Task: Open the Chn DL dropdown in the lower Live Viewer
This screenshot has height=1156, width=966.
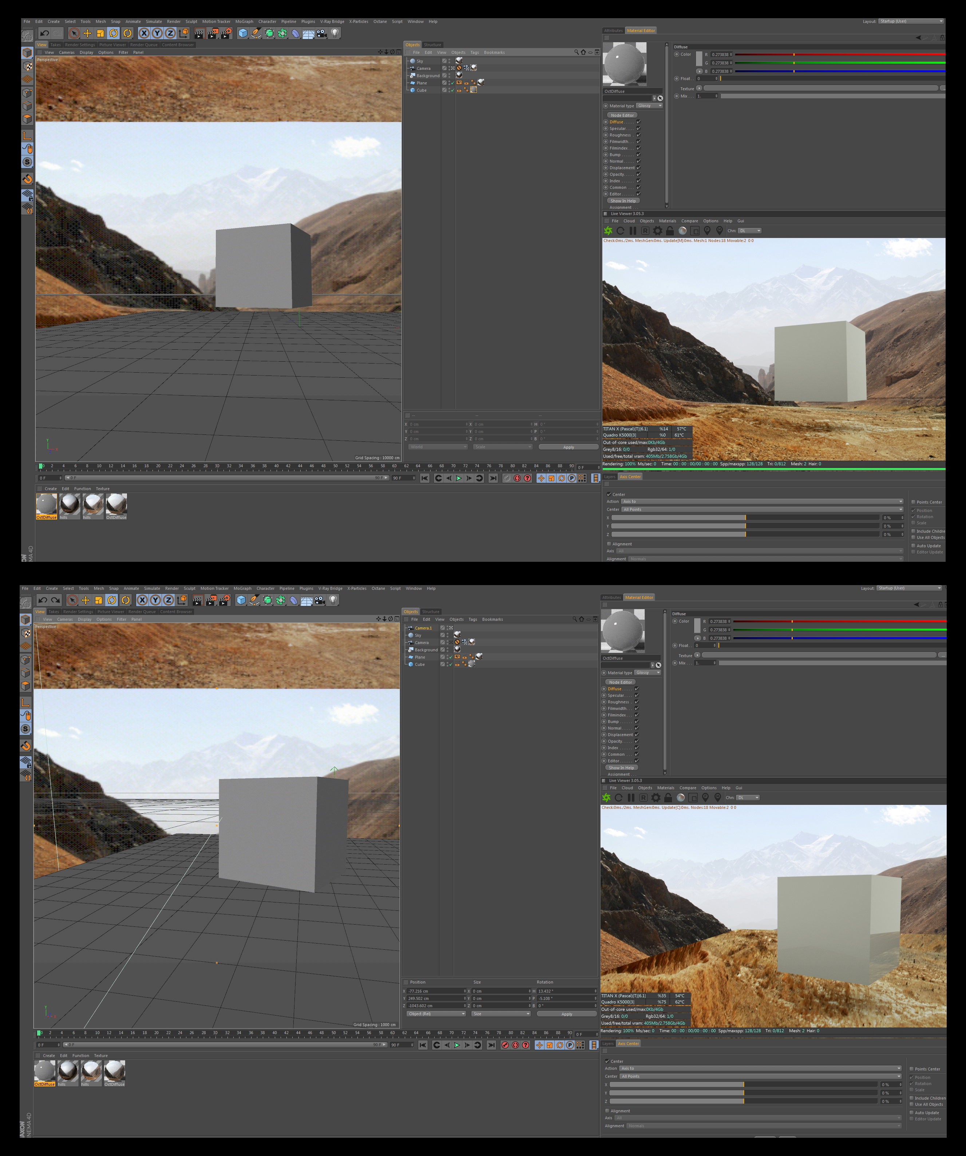Action: pyautogui.click(x=748, y=798)
